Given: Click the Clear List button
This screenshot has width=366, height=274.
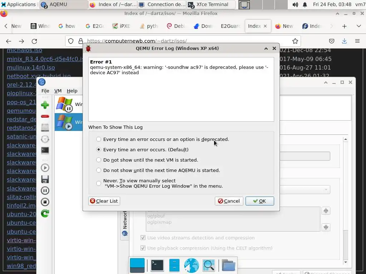Looking at the screenshot, I should pyautogui.click(x=104, y=201).
